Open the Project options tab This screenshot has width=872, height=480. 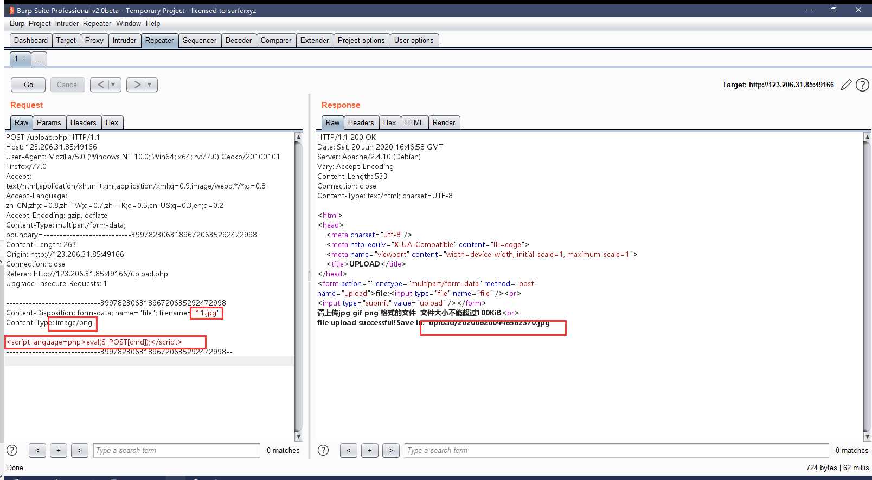tap(361, 40)
